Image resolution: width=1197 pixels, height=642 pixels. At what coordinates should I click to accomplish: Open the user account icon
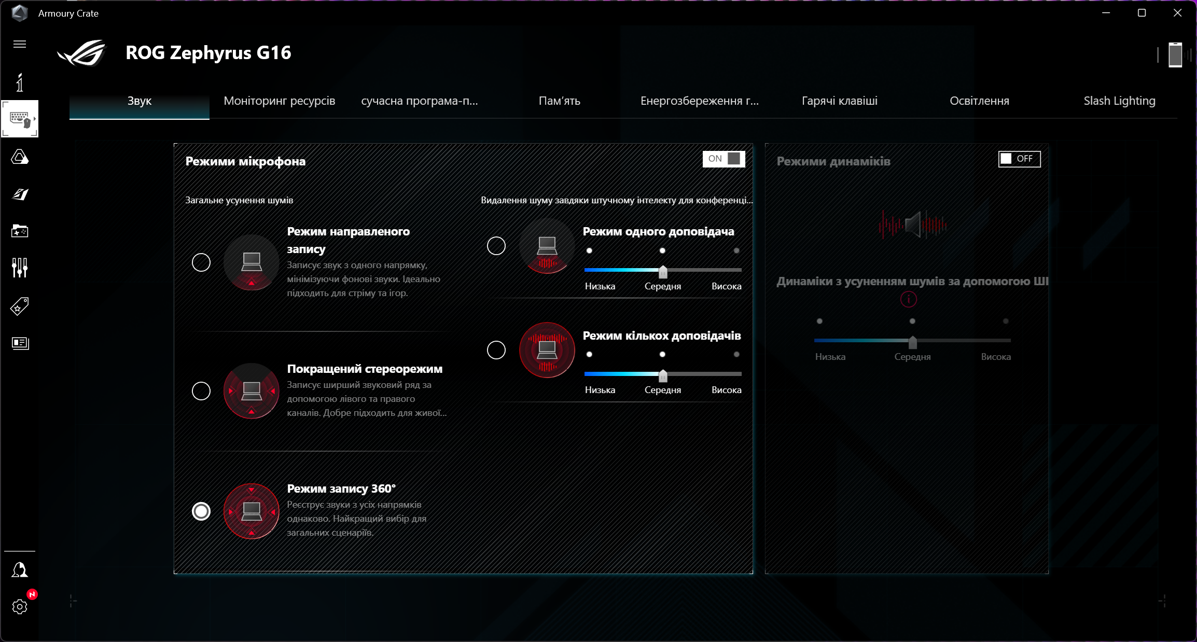(20, 569)
